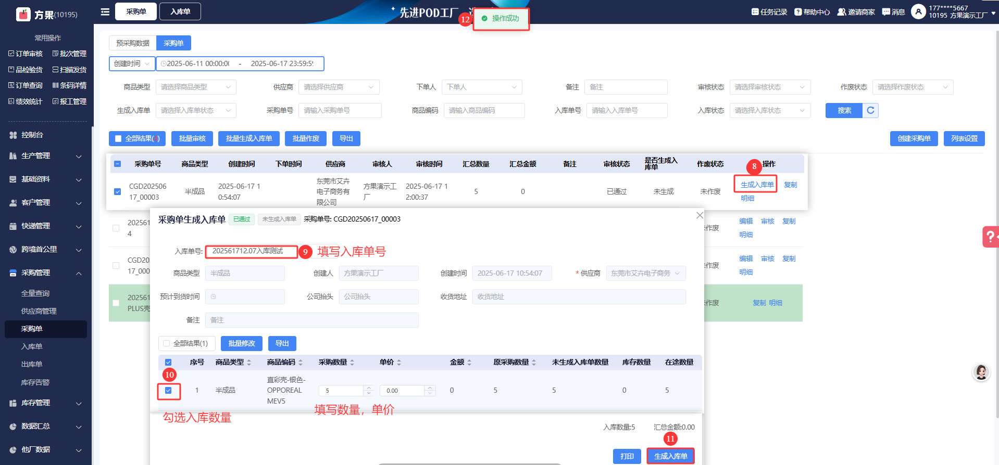This screenshot has width=999, height=465.
Task: Toggle checkbox for product row 1 in dialog
Action: [168, 390]
